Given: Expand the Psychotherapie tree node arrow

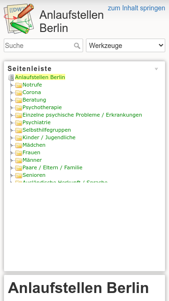Looking at the screenshot, I should pos(11,108).
